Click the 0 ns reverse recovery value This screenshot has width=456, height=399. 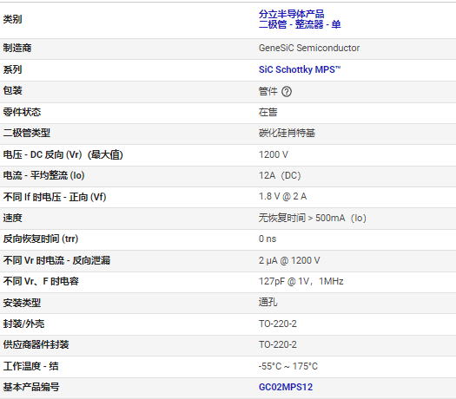click(268, 239)
